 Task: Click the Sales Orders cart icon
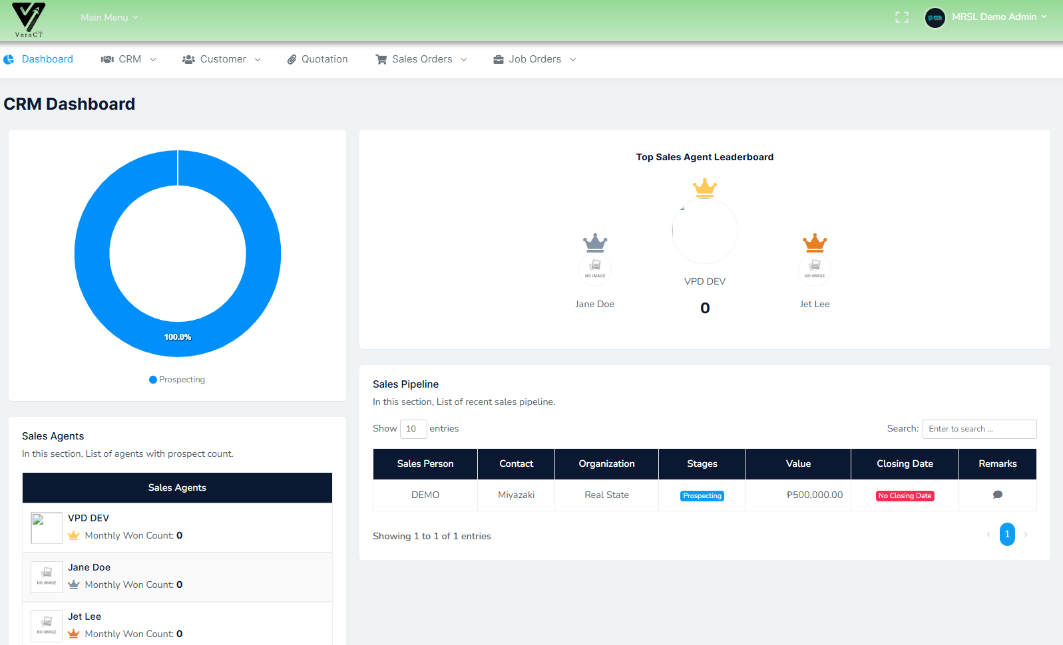point(381,59)
